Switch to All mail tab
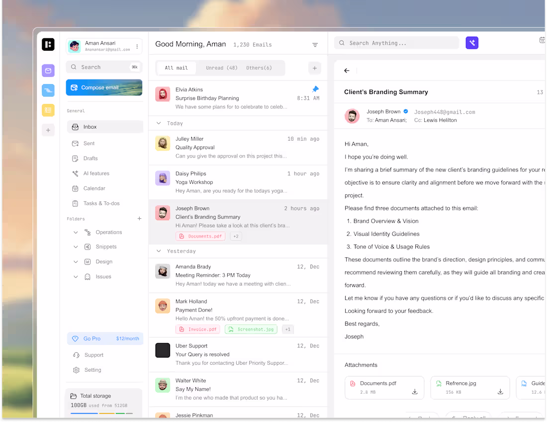 coord(177,68)
